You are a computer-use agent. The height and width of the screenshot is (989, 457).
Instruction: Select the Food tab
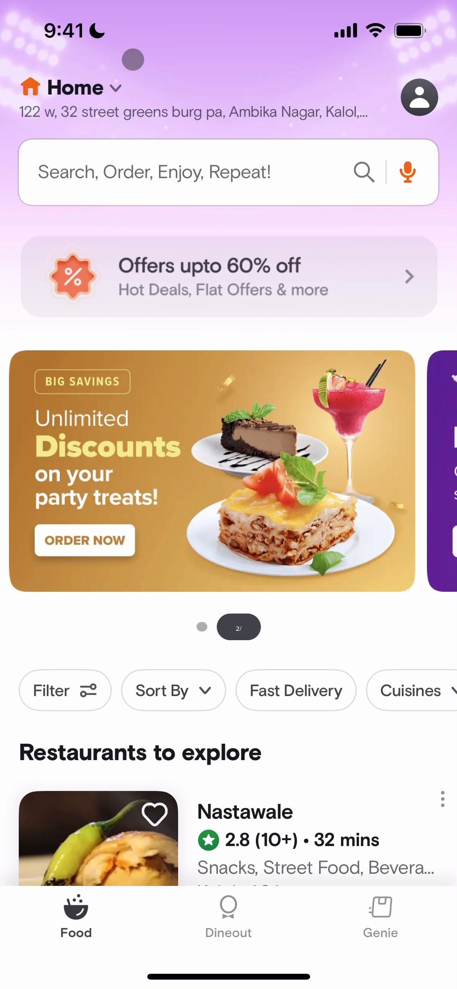(x=76, y=917)
